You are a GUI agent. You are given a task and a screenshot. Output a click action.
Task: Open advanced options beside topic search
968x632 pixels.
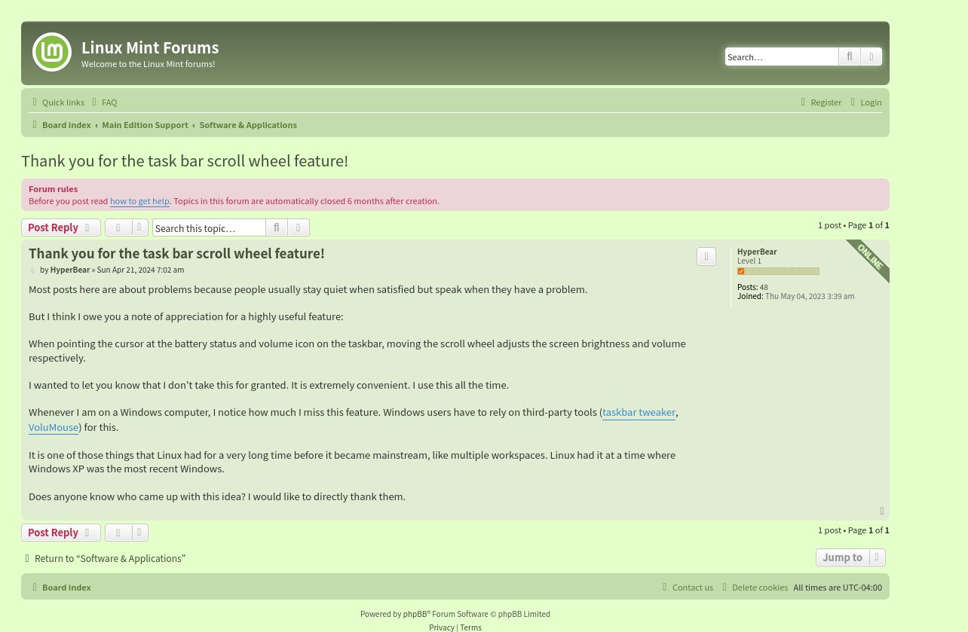[299, 227]
